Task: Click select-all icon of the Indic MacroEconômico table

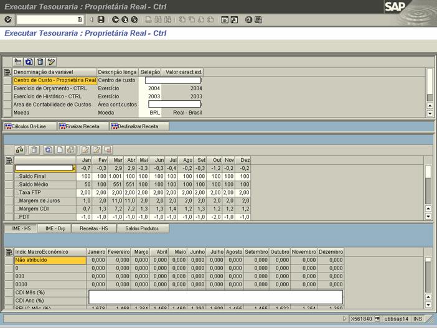Action: (9, 252)
